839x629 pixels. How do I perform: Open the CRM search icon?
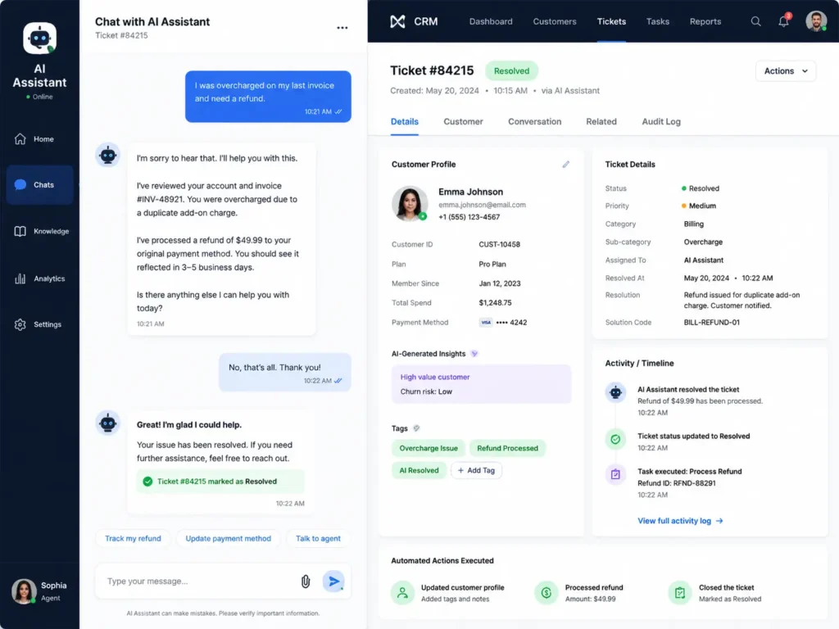point(755,21)
